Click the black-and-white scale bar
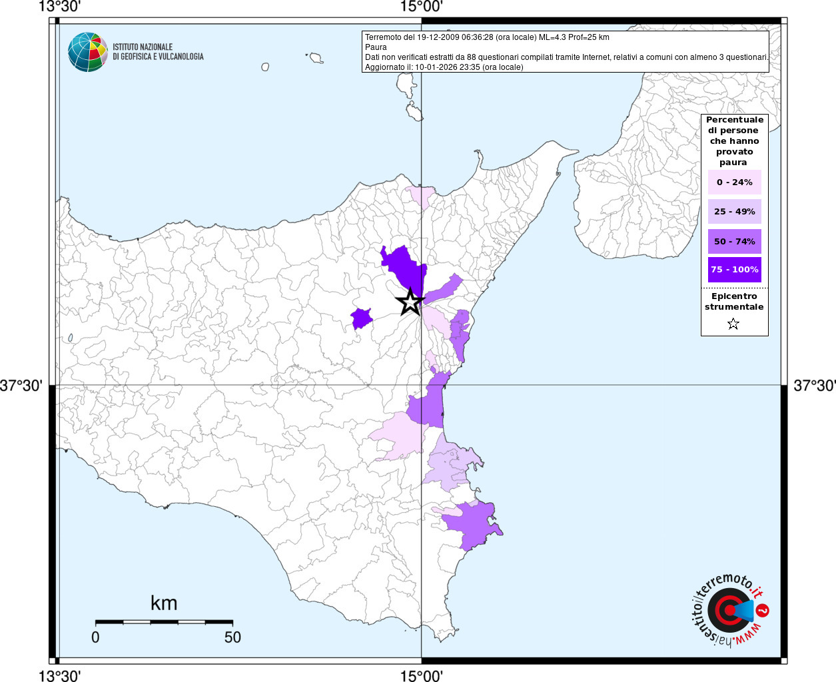836x682 pixels. (x=164, y=621)
